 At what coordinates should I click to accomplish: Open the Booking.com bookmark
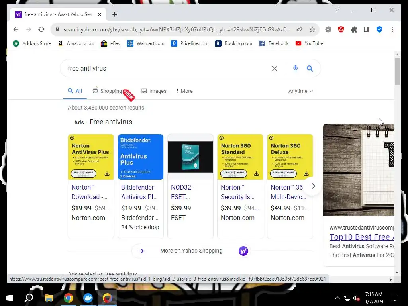click(x=233, y=43)
